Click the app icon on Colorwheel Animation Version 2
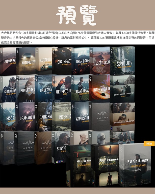 tap(111, 129)
